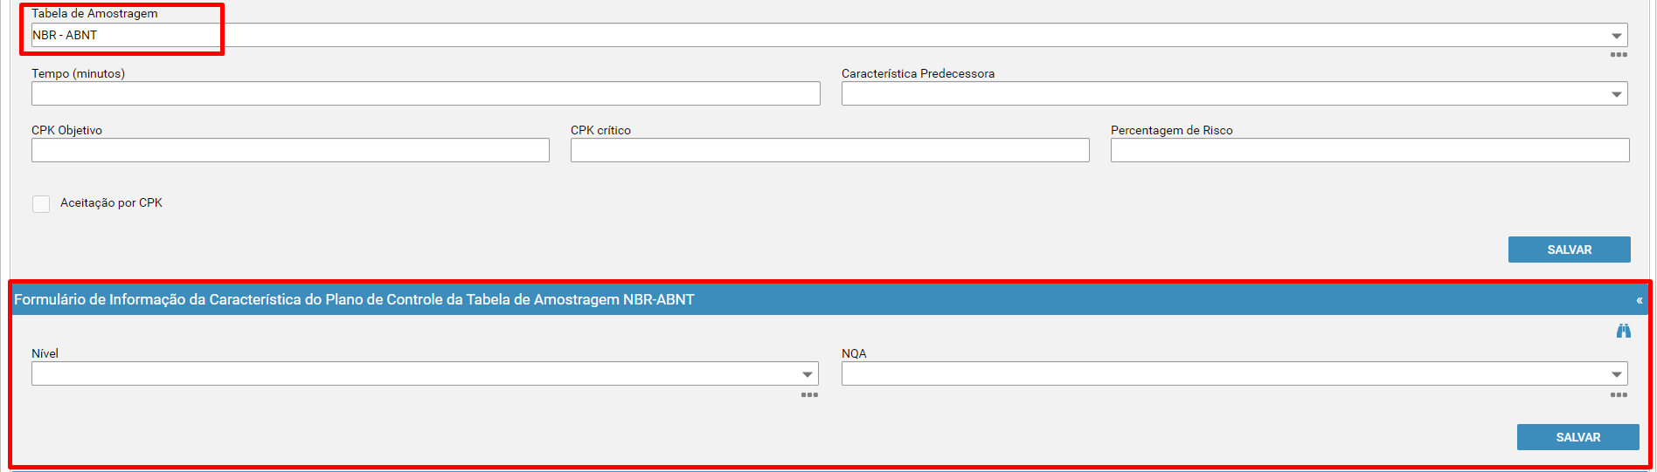
Task: Click SALVAR below Percentagem de Risco
Action: tap(1569, 250)
